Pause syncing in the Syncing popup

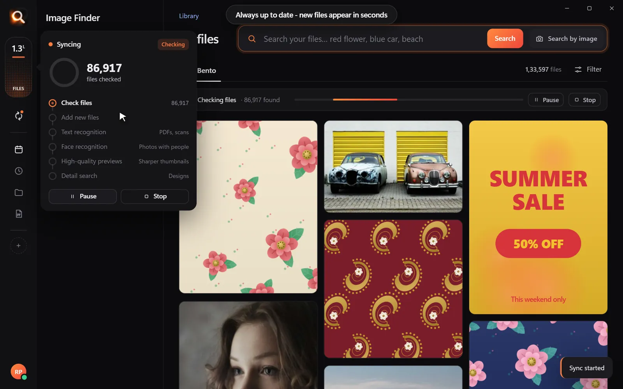pyautogui.click(x=83, y=196)
